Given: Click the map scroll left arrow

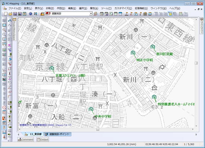Looking at the screenshot, I should [20, 129].
